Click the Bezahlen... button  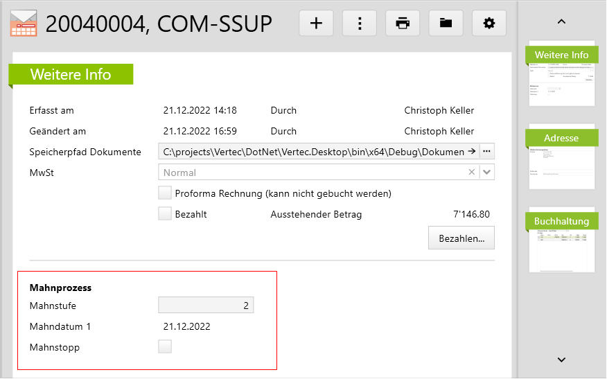coord(461,238)
